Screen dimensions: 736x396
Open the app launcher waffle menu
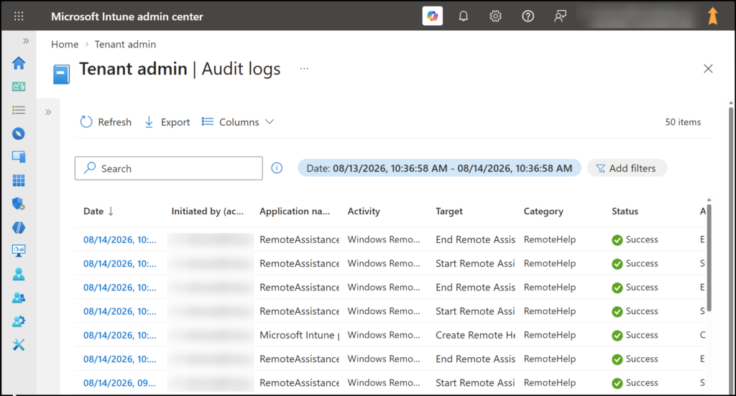pos(19,17)
